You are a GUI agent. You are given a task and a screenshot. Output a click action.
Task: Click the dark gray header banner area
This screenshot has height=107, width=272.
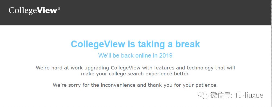(135, 13)
